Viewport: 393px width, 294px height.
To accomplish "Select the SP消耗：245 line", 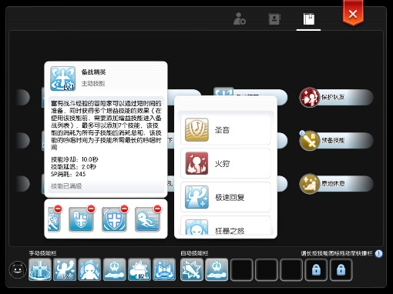I will 68,174.
